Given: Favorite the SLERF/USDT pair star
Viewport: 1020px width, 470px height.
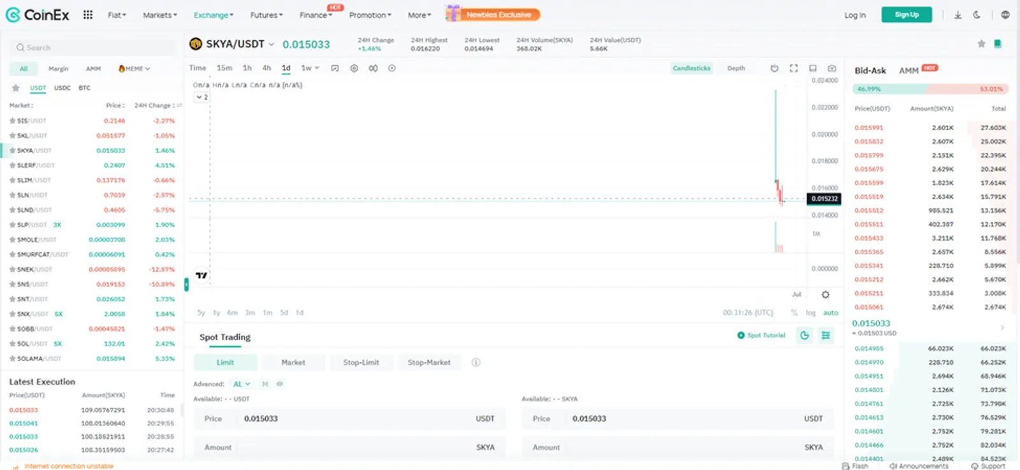Looking at the screenshot, I should 12,165.
